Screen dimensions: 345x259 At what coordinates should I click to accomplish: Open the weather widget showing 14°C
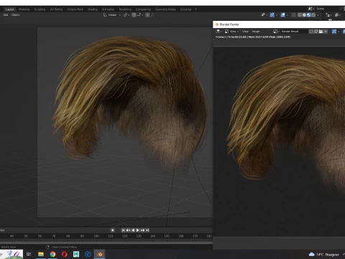coord(324,255)
